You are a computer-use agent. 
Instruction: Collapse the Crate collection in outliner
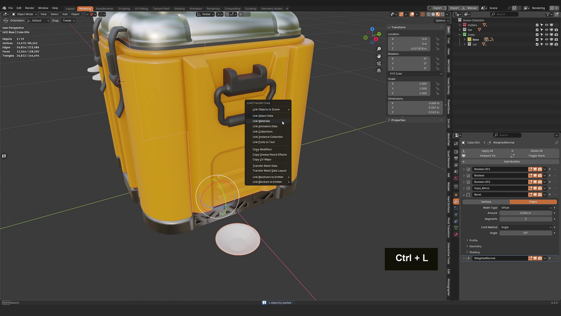[x=460, y=35]
